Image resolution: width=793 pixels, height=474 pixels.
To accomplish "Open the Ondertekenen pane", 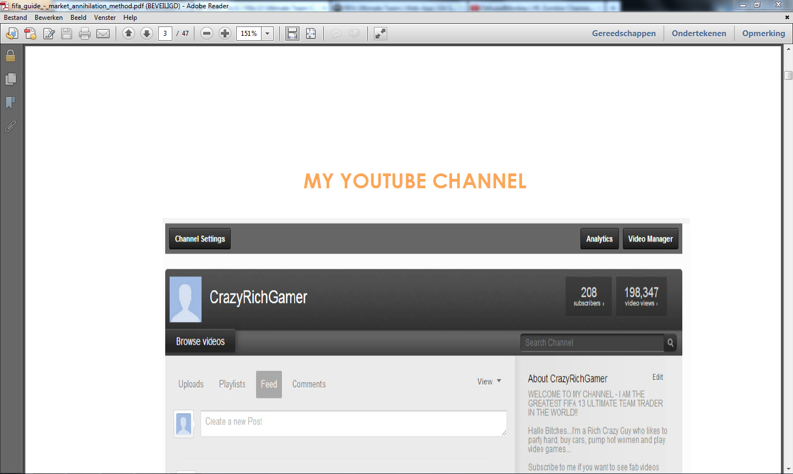I will pos(699,34).
